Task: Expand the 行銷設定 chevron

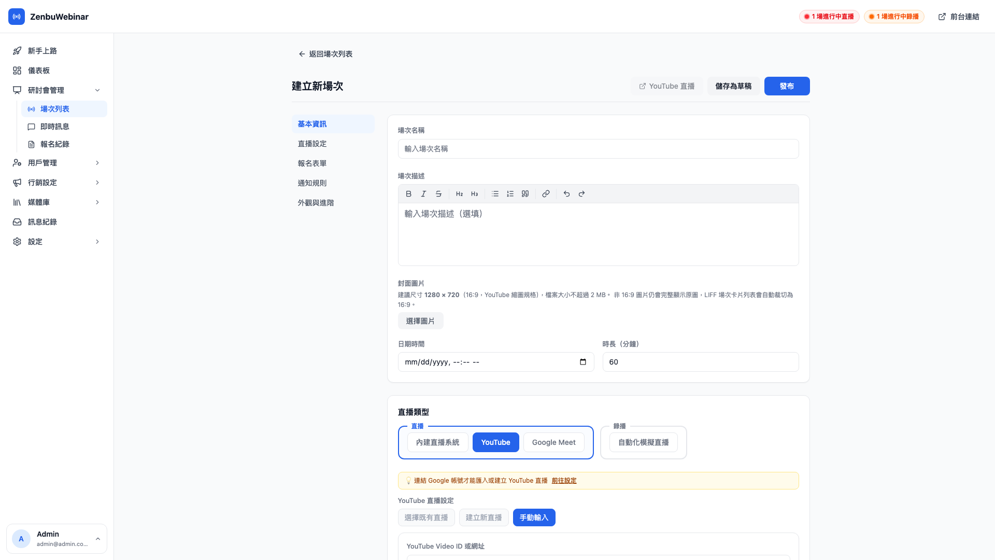Action: (97, 183)
